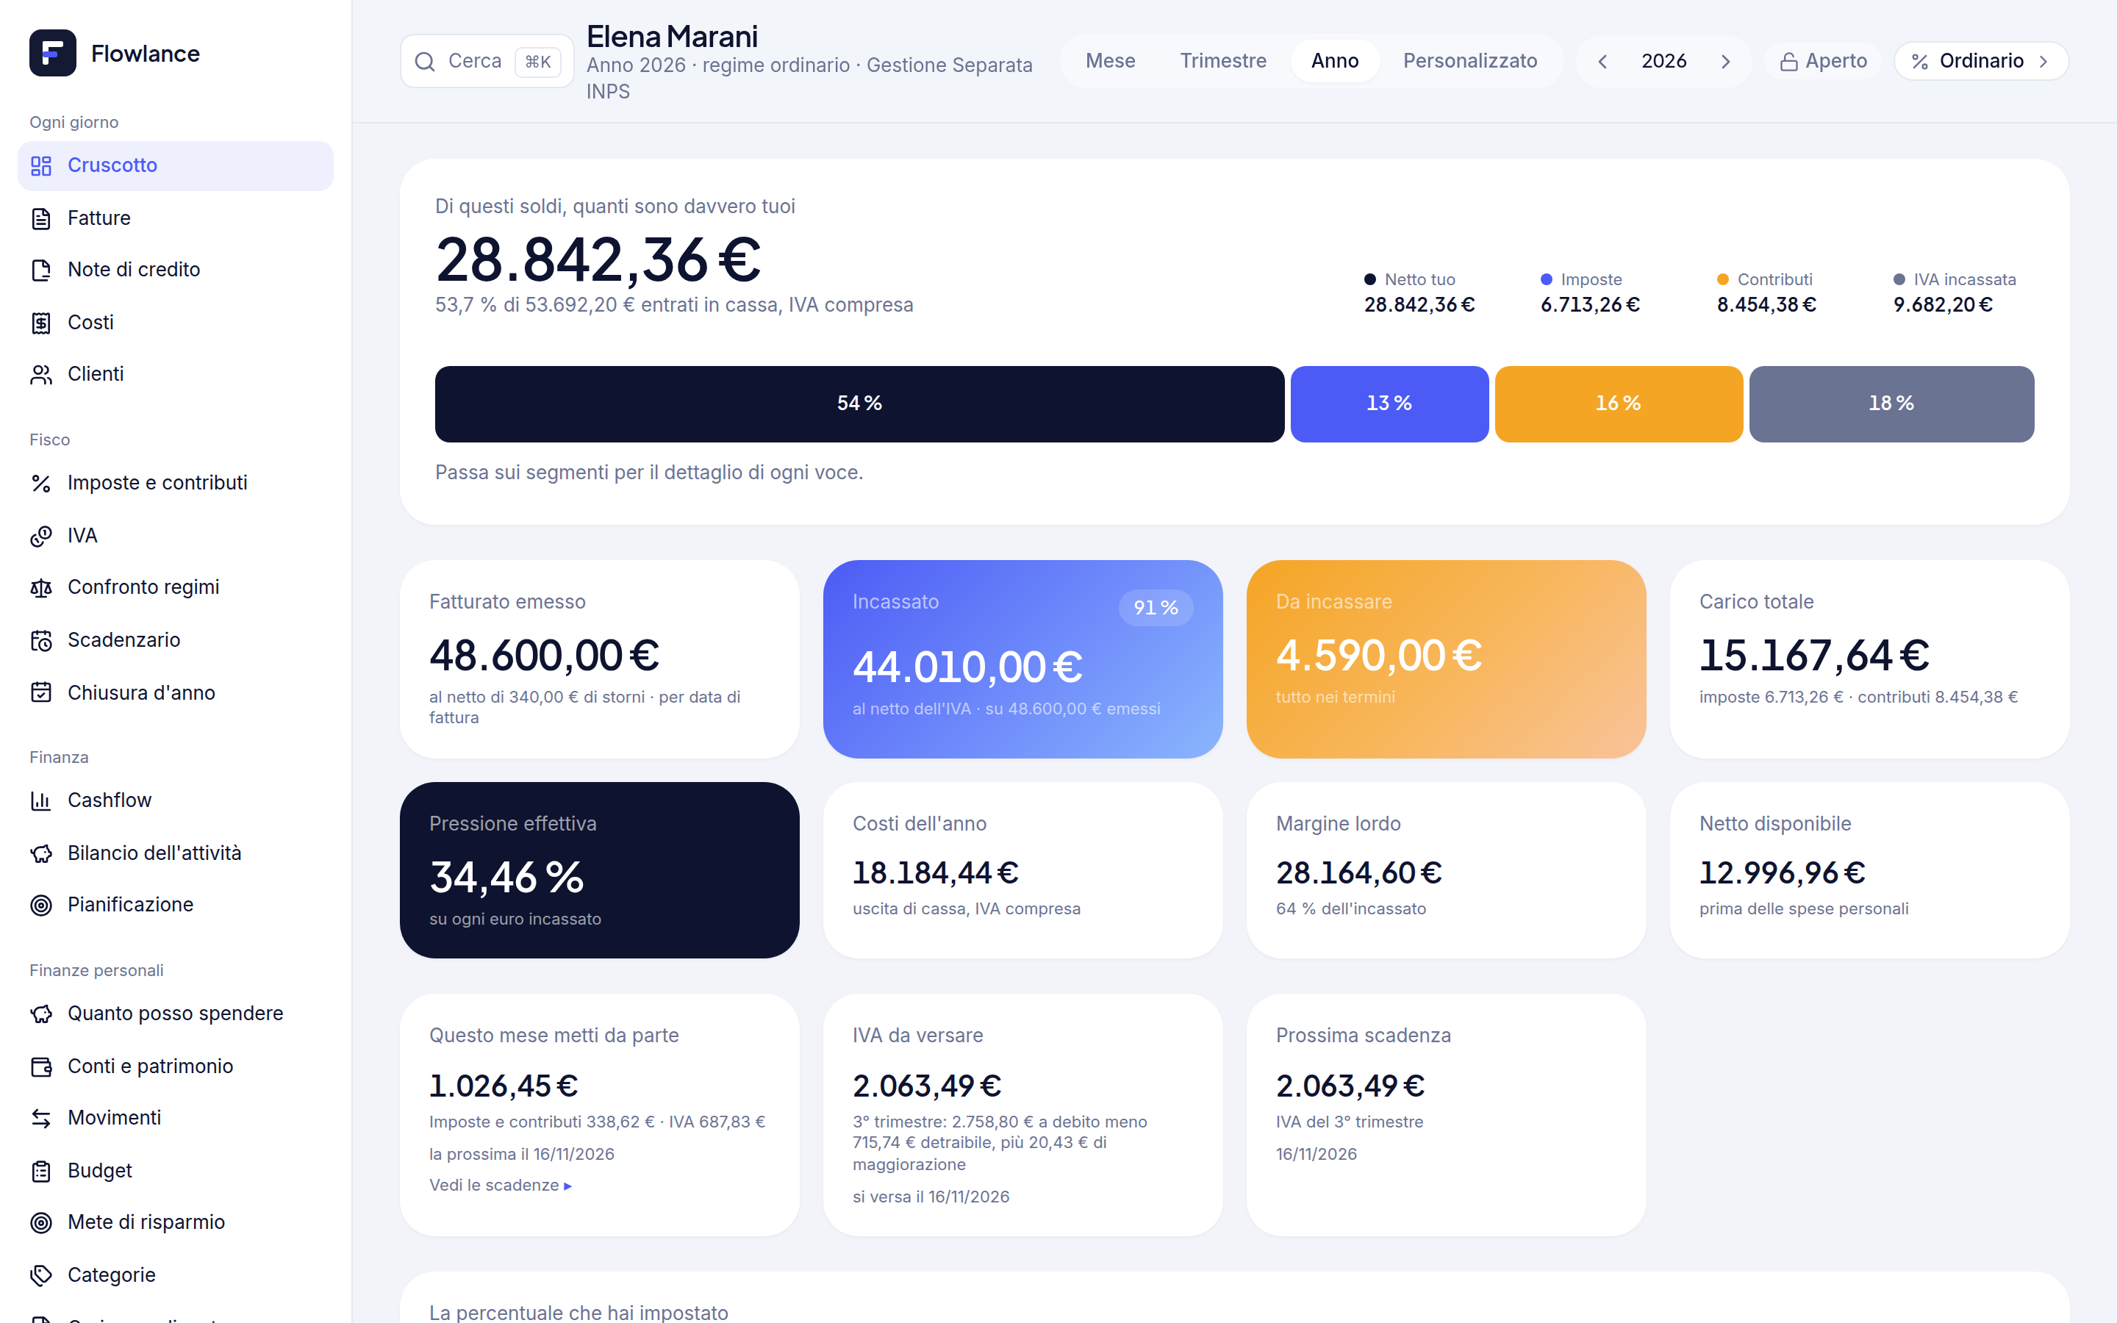Click the Confronto regimi scales icon
The width and height of the screenshot is (2117, 1323).
(41, 587)
